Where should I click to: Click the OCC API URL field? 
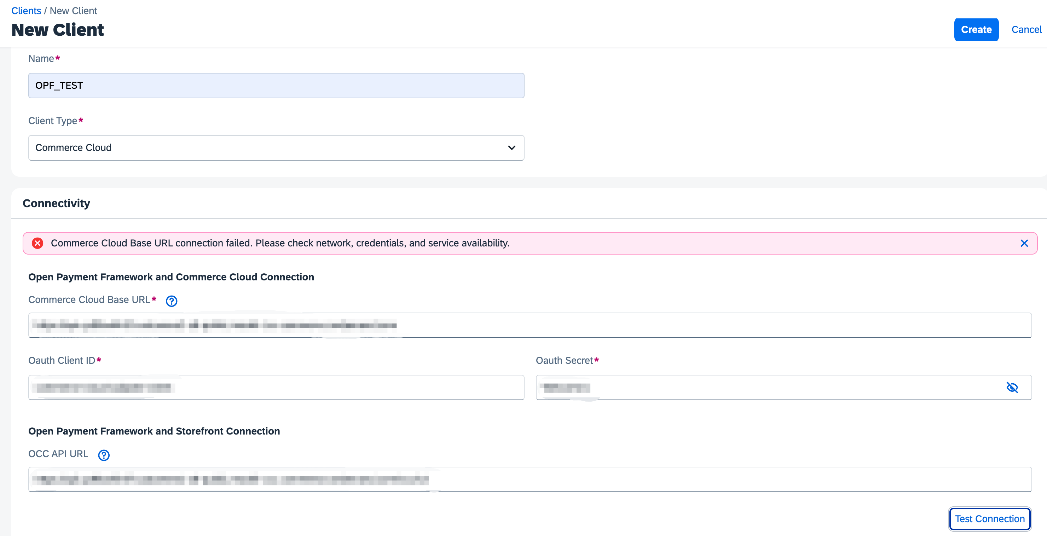coord(530,479)
